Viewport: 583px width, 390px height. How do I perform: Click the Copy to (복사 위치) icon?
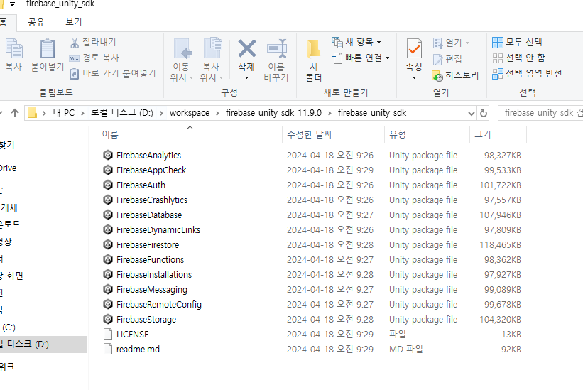(x=212, y=48)
